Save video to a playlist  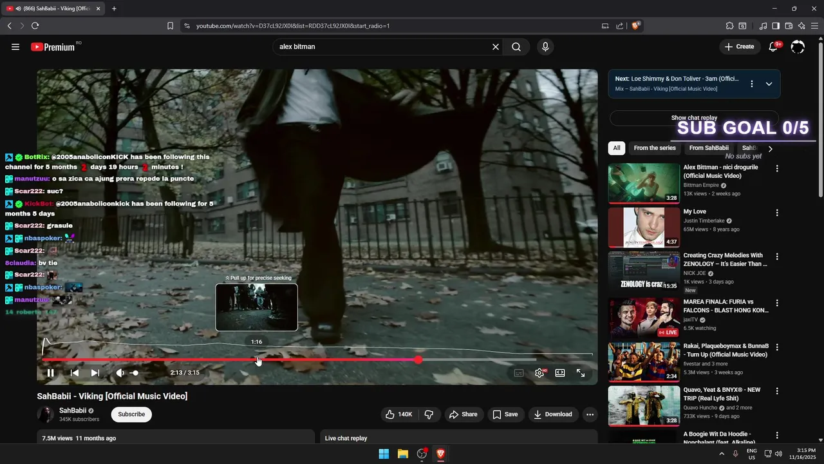click(x=505, y=414)
